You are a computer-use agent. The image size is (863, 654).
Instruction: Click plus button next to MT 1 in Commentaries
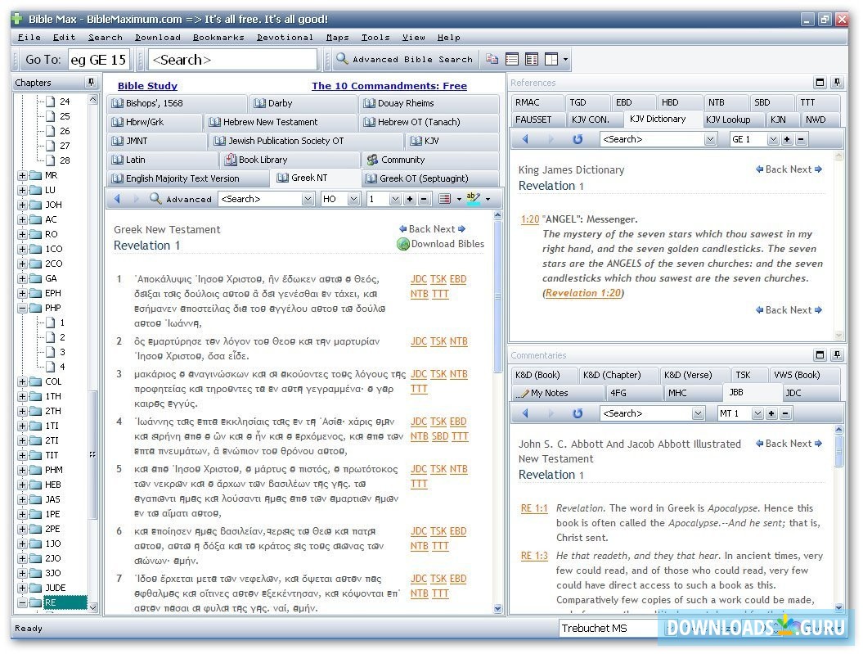(x=771, y=413)
